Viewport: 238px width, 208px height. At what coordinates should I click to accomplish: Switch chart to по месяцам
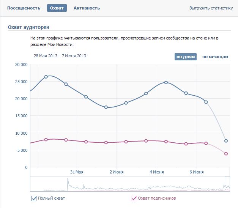(215, 57)
